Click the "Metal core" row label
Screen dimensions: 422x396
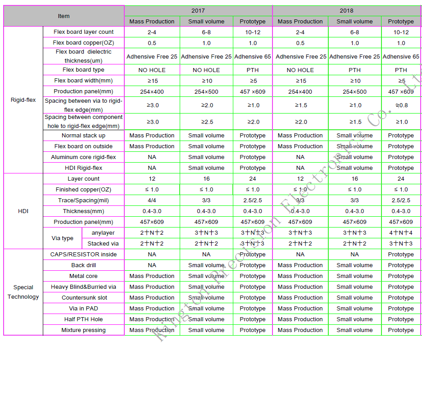(83, 276)
